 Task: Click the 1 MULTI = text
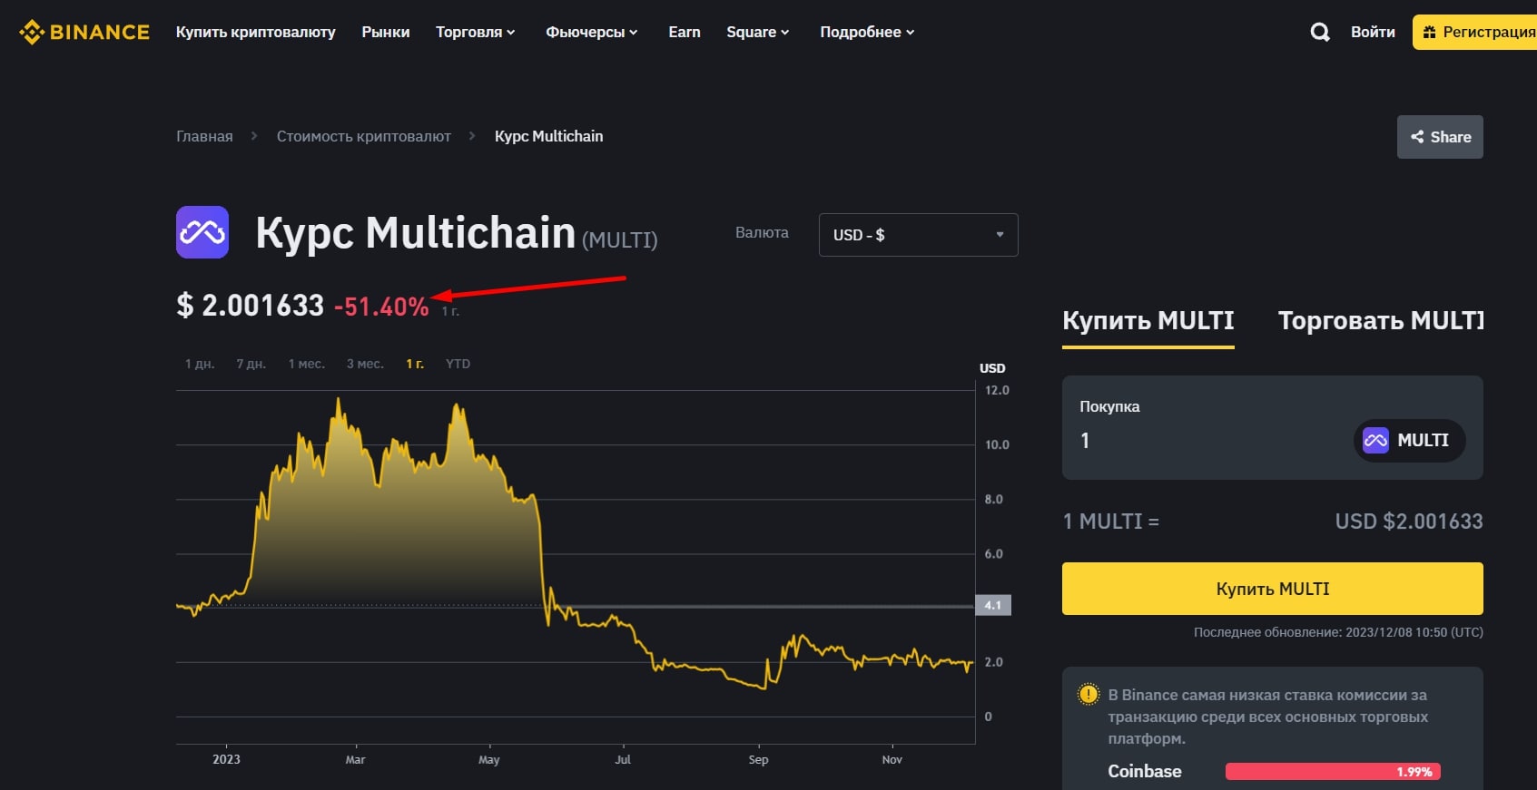(x=1111, y=522)
